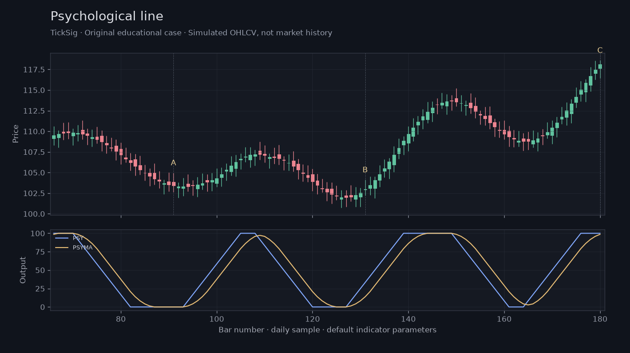The image size is (630, 353).
Task: Click the marker labeled B
Action: click(x=365, y=170)
